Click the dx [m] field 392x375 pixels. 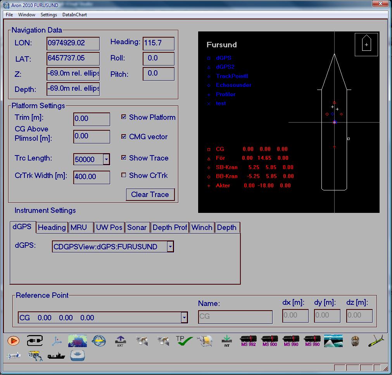pyautogui.click(x=295, y=316)
